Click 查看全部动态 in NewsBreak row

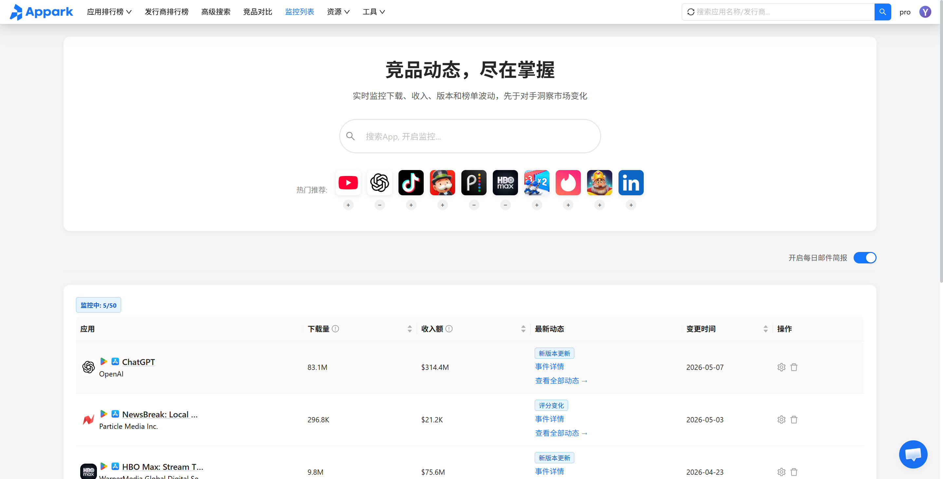pyautogui.click(x=561, y=433)
